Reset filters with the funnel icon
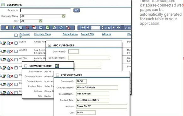The height and width of the screenshot is (116, 184). [x=68, y=28]
